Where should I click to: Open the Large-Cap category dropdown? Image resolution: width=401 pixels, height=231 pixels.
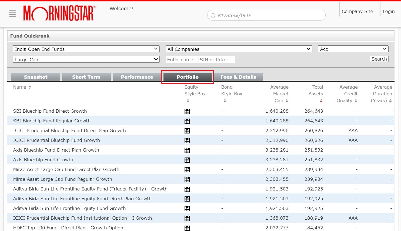coord(86,59)
